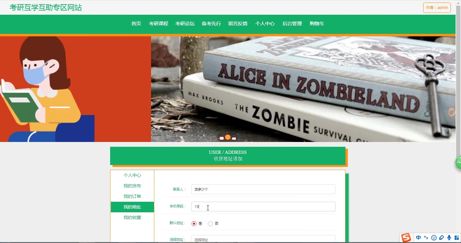
Task: Select the 是 default address radio
Action: [x=194, y=223]
